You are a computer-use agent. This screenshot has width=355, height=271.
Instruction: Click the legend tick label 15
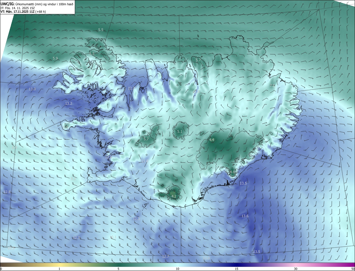point(237,269)
